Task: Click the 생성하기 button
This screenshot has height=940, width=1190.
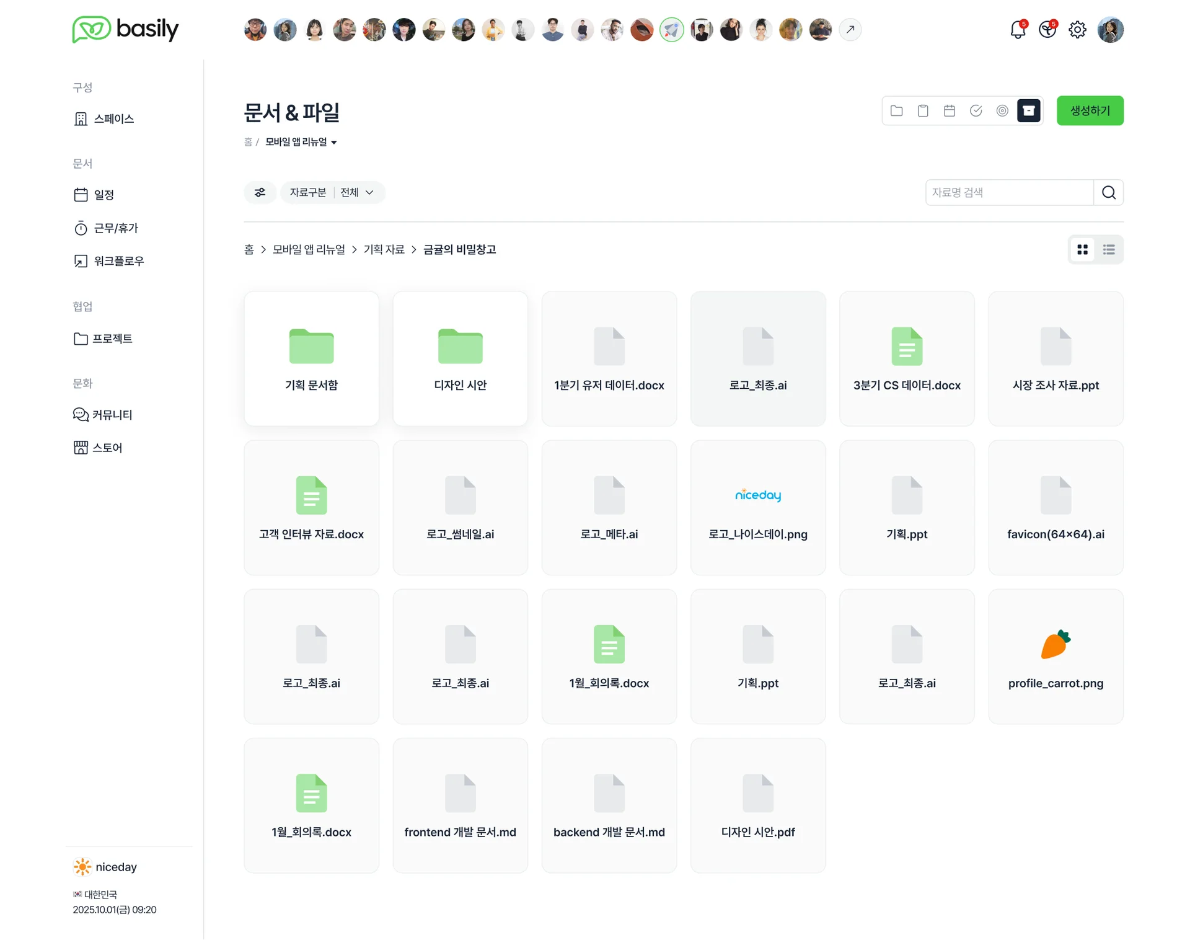Action: [1090, 111]
